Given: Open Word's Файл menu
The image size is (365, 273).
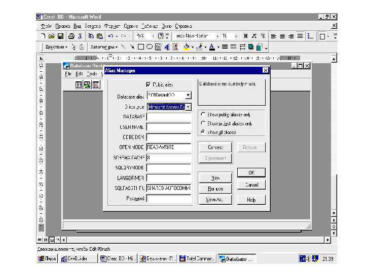Looking at the screenshot, I should click(x=46, y=26).
